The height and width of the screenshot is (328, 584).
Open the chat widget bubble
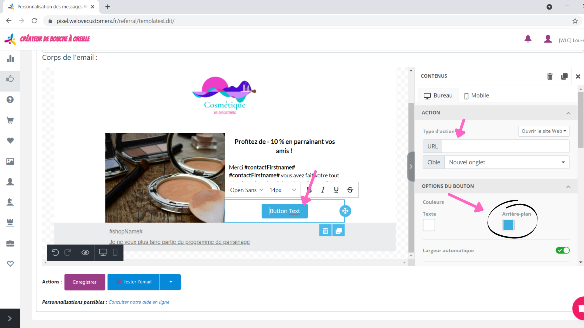click(579, 309)
